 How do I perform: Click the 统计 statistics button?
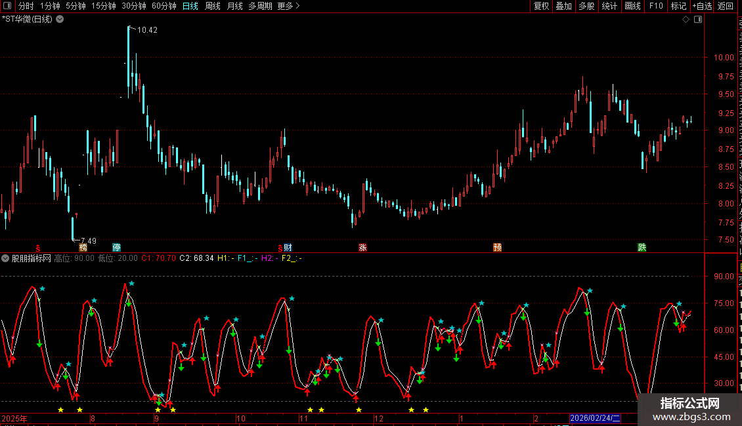609,6
